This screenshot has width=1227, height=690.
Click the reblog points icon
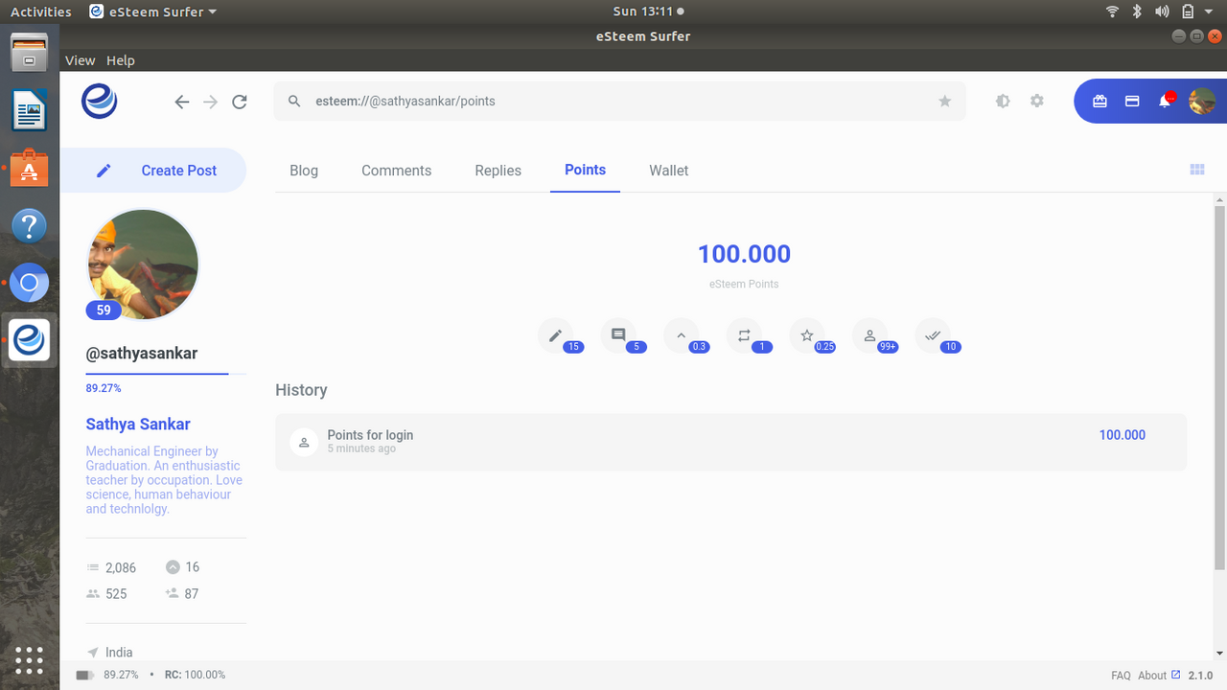(x=744, y=335)
